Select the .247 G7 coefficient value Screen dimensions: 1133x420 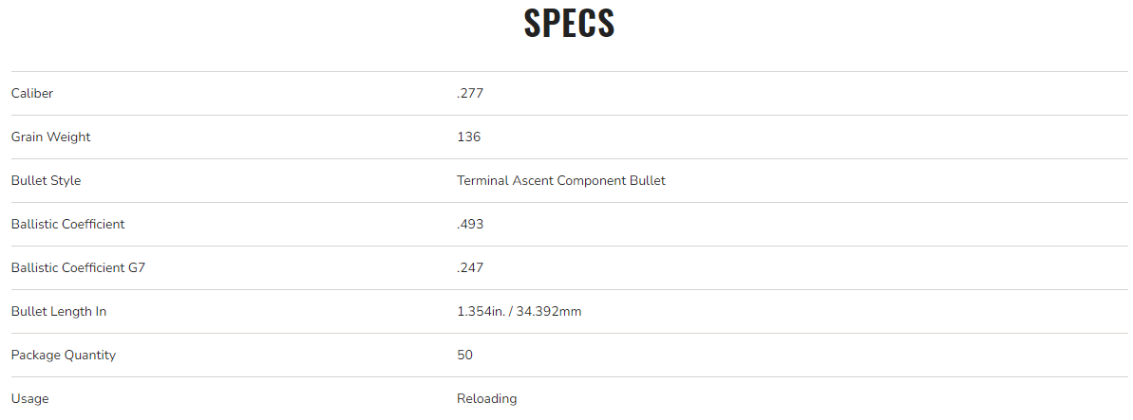point(471,267)
